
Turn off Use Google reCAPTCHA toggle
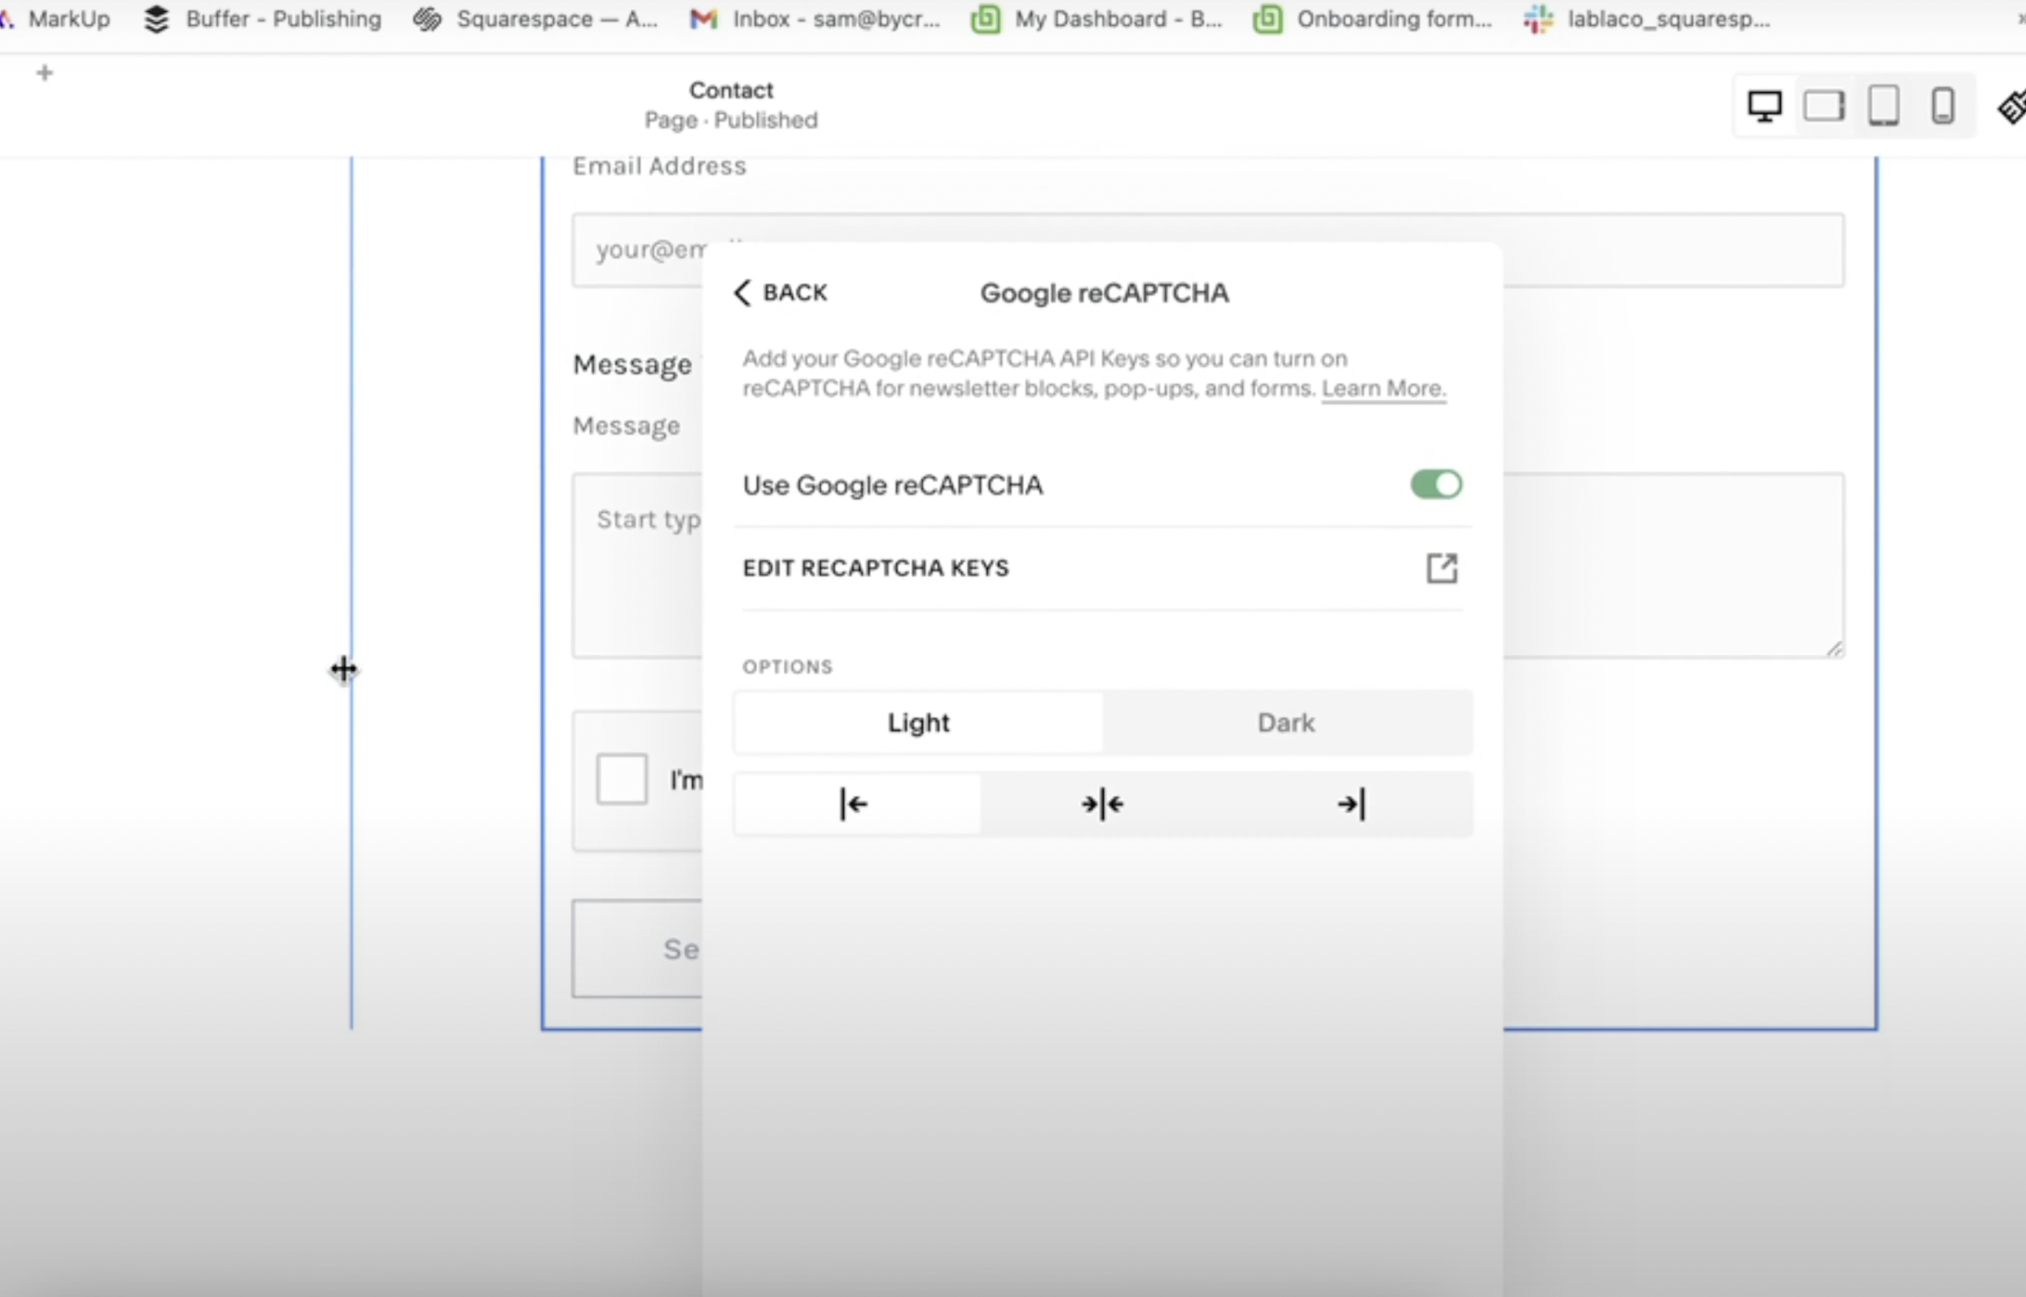pyautogui.click(x=1436, y=484)
